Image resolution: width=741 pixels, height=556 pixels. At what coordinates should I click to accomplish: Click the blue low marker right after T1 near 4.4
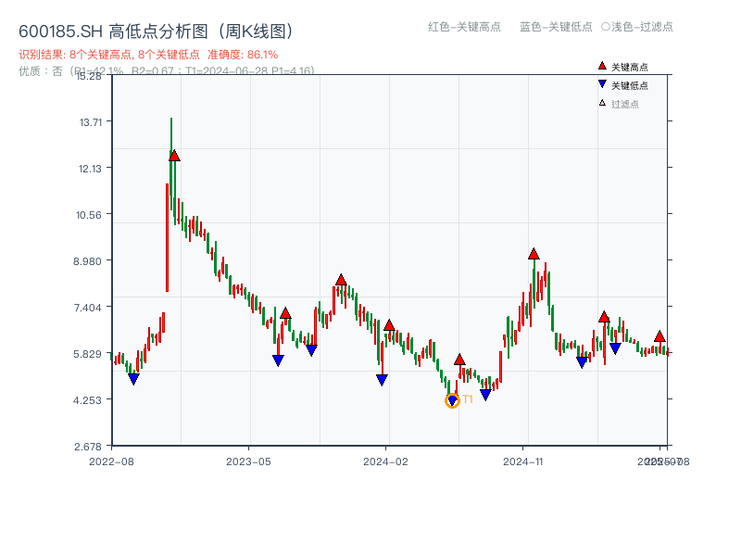485,395
